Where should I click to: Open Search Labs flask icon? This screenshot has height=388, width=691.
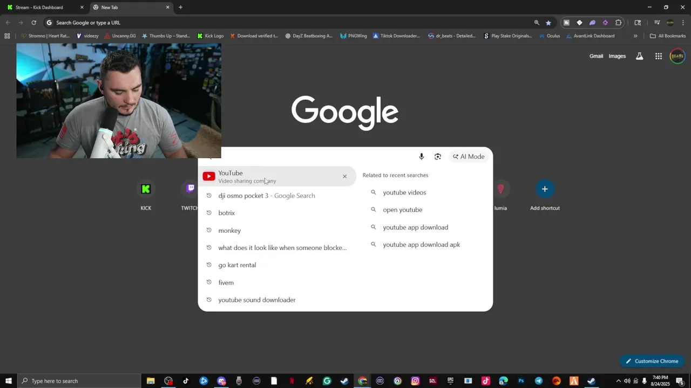pos(640,56)
